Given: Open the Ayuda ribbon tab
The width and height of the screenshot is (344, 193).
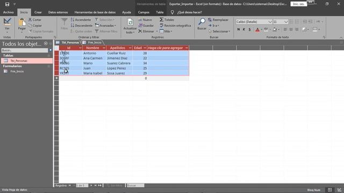Looking at the screenshot, I should (127, 12).
